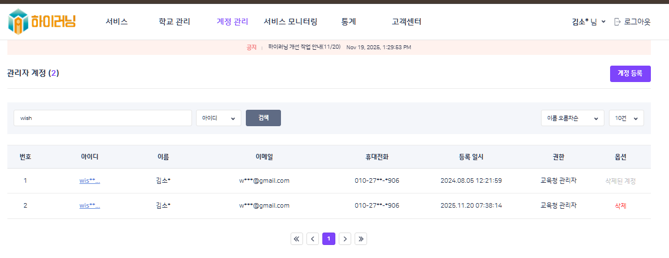Open the 서비스 menu

117,22
